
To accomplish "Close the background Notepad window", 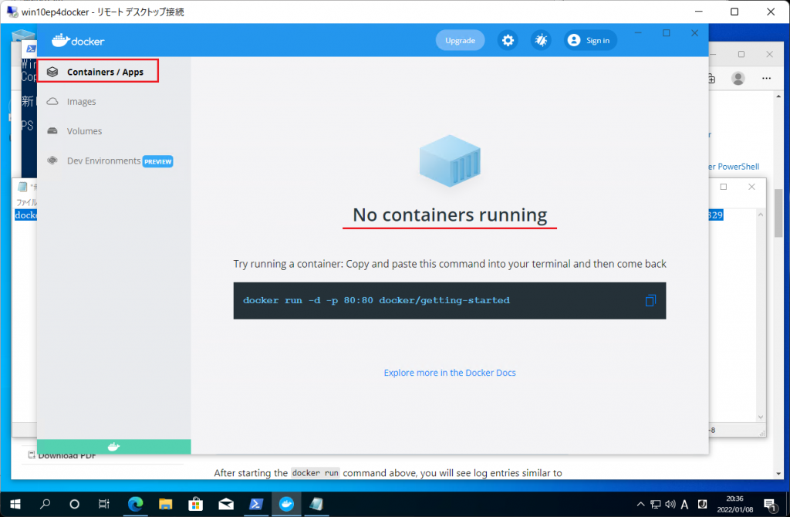I will pyautogui.click(x=751, y=187).
